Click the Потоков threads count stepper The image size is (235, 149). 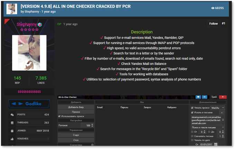click(x=92, y=126)
